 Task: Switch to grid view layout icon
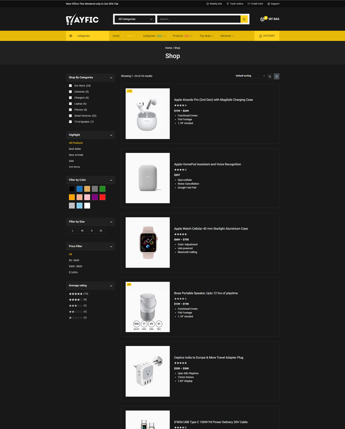click(270, 76)
